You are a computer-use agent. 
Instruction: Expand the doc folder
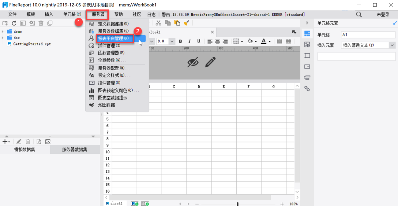[x=3, y=38]
